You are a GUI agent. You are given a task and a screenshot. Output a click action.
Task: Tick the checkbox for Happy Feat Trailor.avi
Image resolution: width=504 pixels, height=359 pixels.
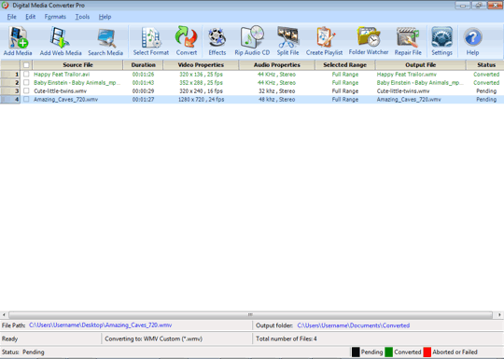point(26,75)
